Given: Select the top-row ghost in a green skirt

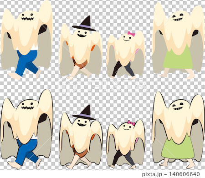Looking at the screenshot, I should 179,41.
